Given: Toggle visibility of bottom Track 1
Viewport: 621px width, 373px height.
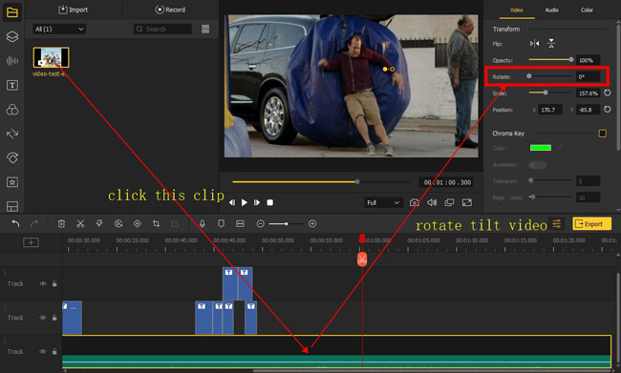Looking at the screenshot, I should (x=42, y=352).
